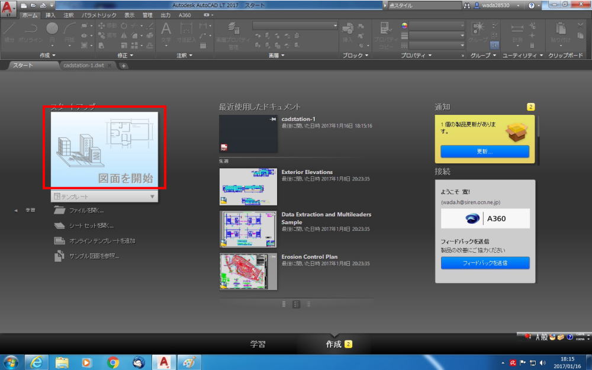Expand the 作成 (Draw) panel
Image resolution: width=592 pixels, height=370 pixels.
(47, 56)
